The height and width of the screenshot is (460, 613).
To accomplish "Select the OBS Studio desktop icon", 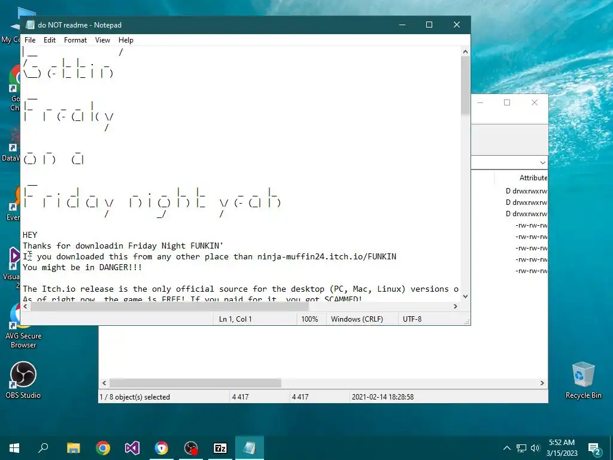I will (23, 380).
